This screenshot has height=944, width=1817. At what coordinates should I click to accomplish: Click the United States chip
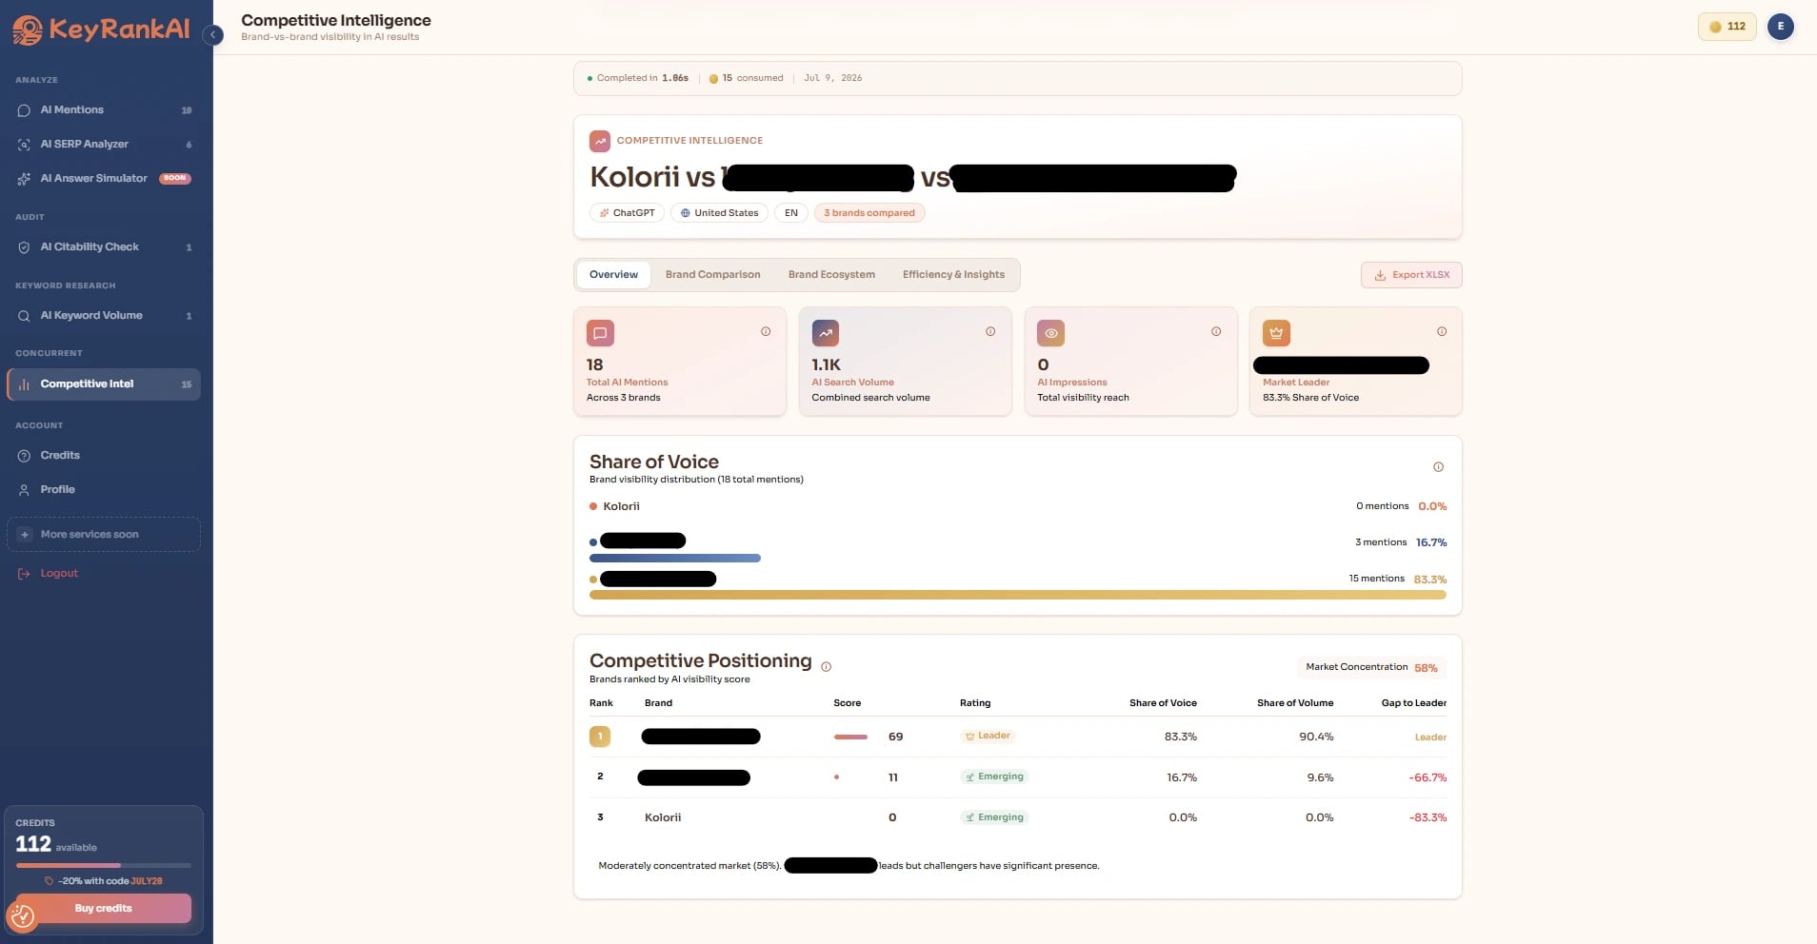pos(719,213)
